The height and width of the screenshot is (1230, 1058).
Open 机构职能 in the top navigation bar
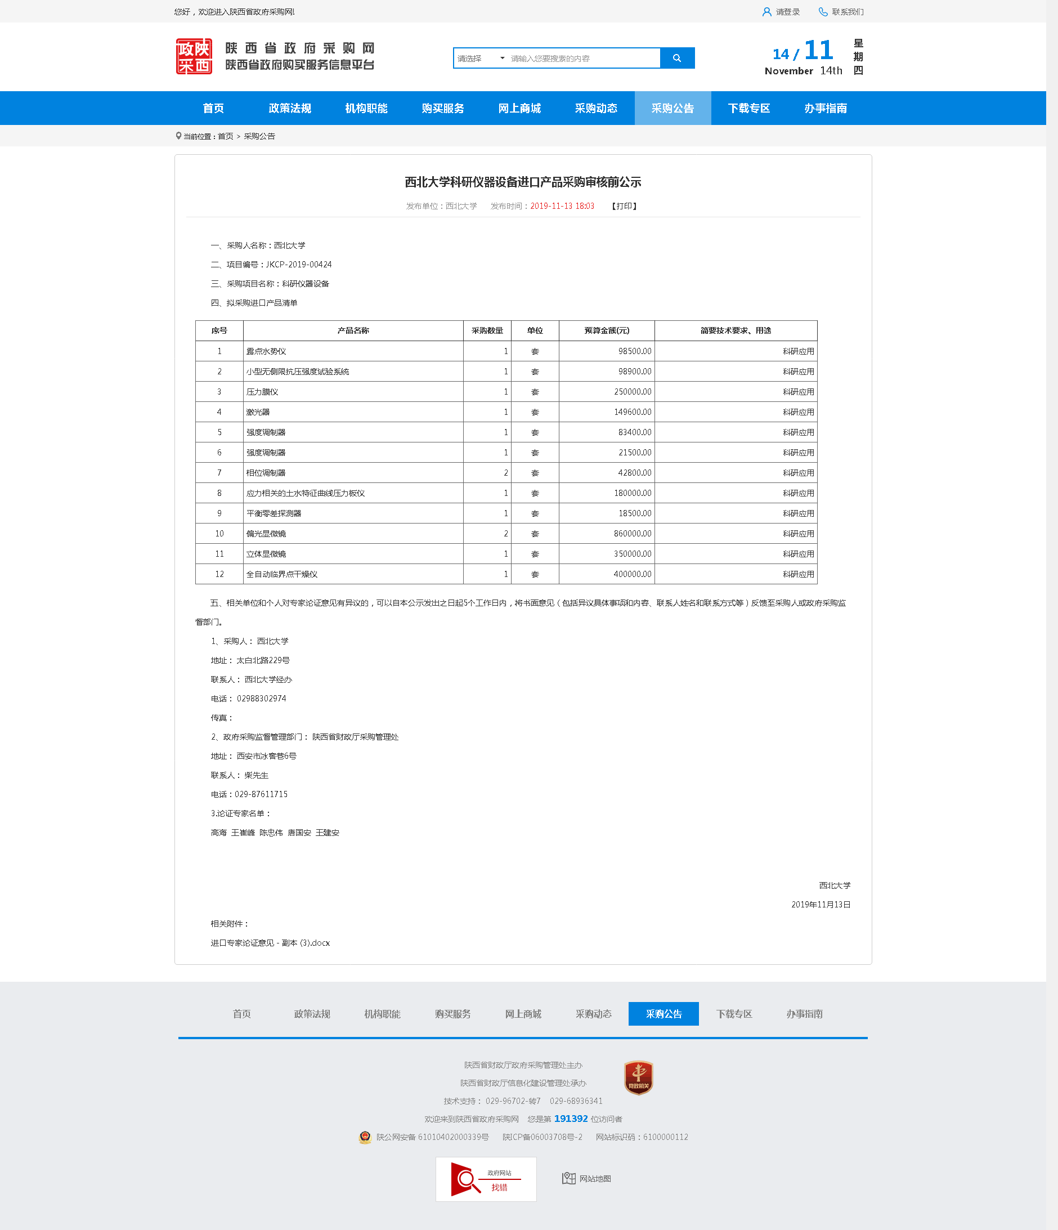click(x=367, y=108)
